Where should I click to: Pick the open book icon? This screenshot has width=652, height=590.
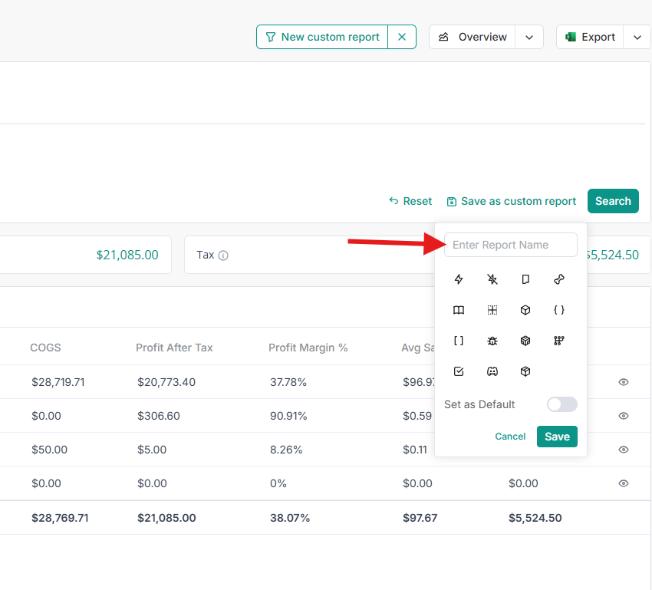click(x=459, y=310)
